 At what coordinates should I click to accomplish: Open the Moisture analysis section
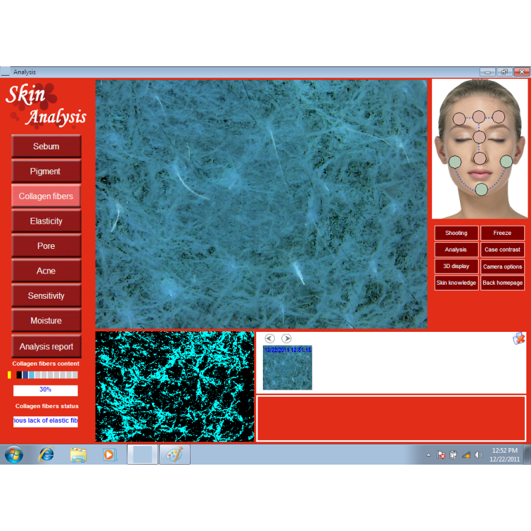point(46,321)
